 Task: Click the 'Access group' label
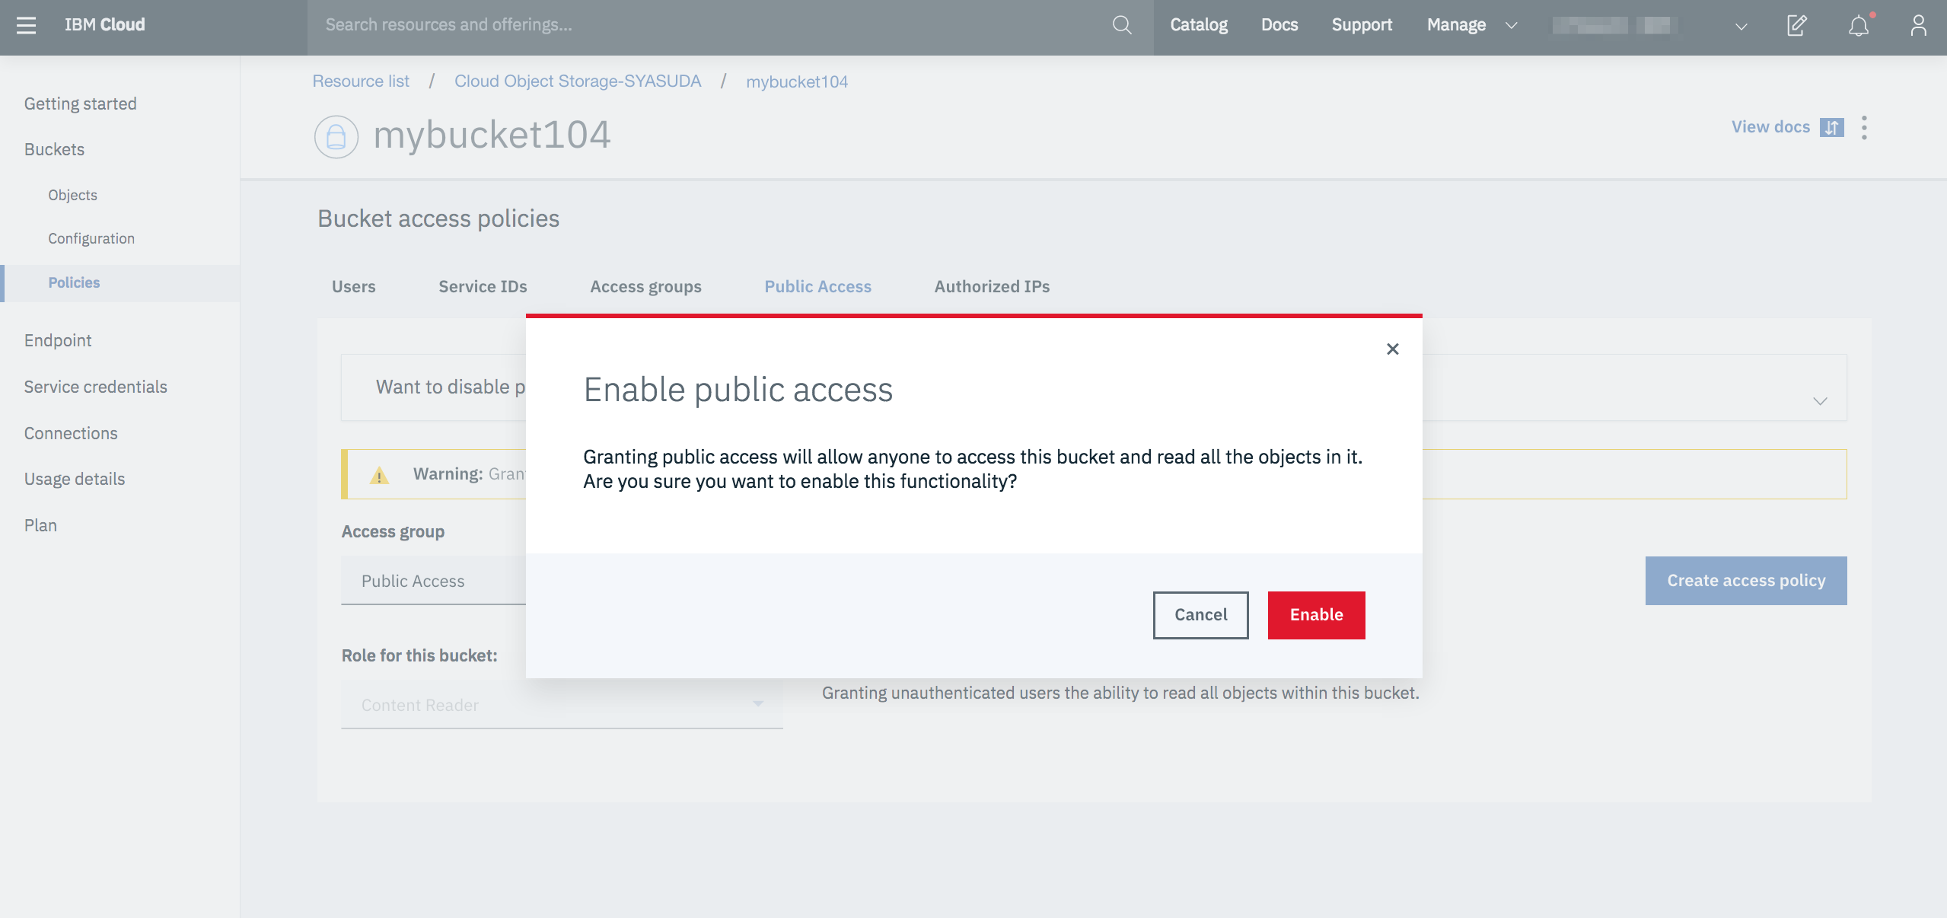coord(394,531)
